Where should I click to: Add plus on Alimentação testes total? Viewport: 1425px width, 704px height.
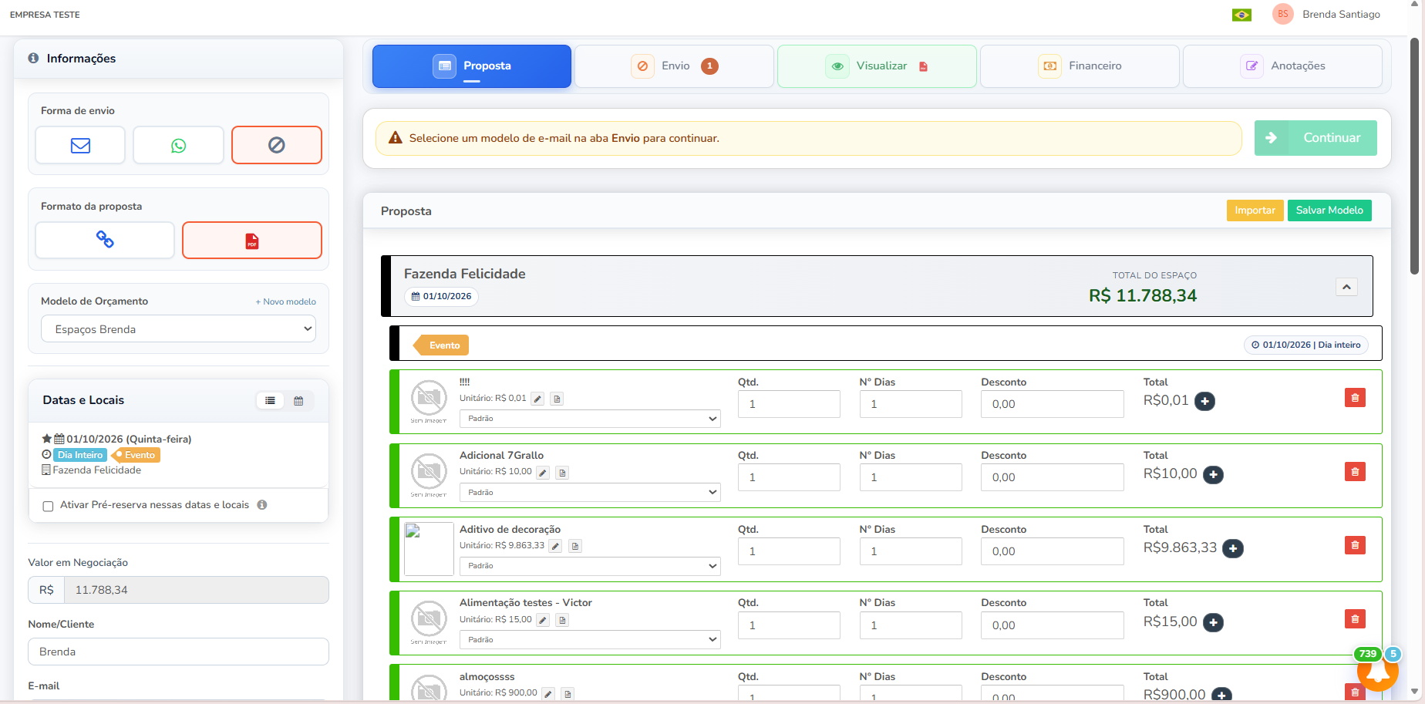[1214, 622]
